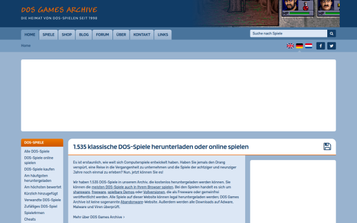This screenshot has height=223, width=357.
Task: Open the LINKS tab
Action: (x=163, y=35)
